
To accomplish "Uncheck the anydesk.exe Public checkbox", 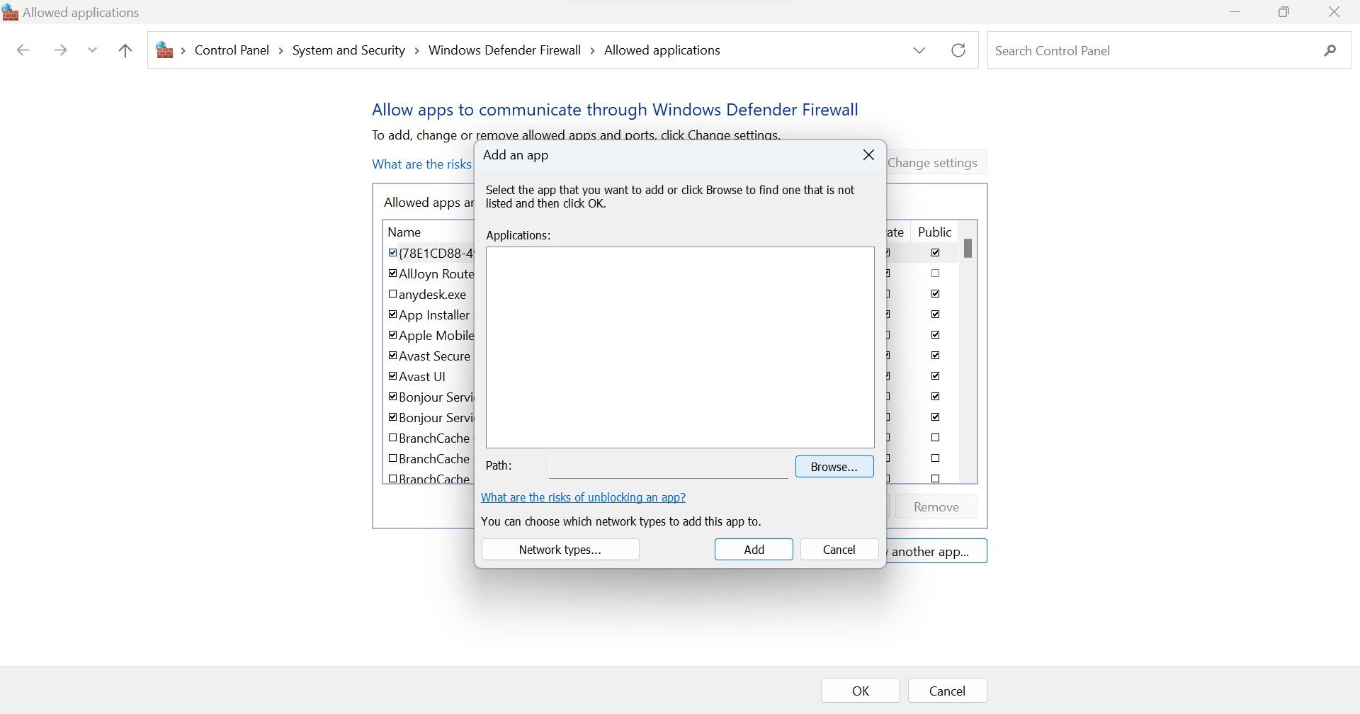I will click(935, 294).
